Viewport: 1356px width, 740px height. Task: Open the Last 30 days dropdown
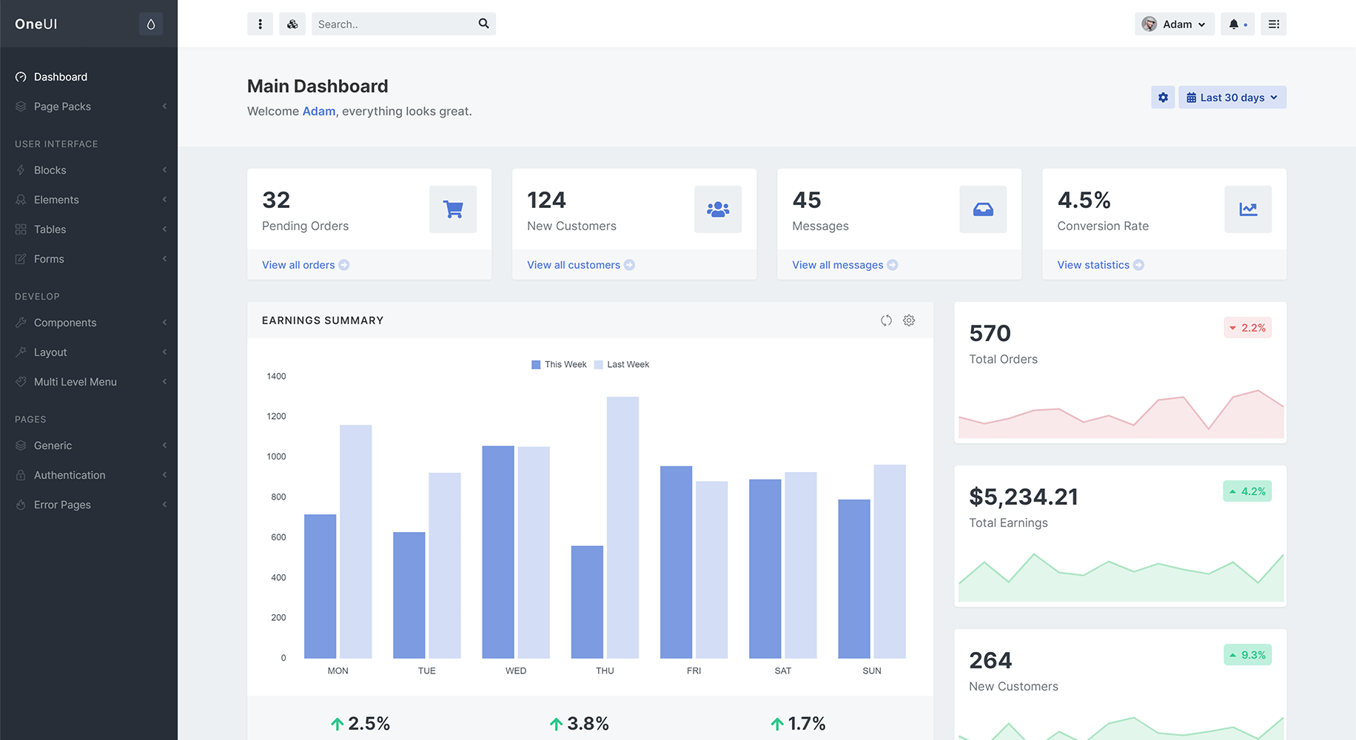click(1232, 98)
